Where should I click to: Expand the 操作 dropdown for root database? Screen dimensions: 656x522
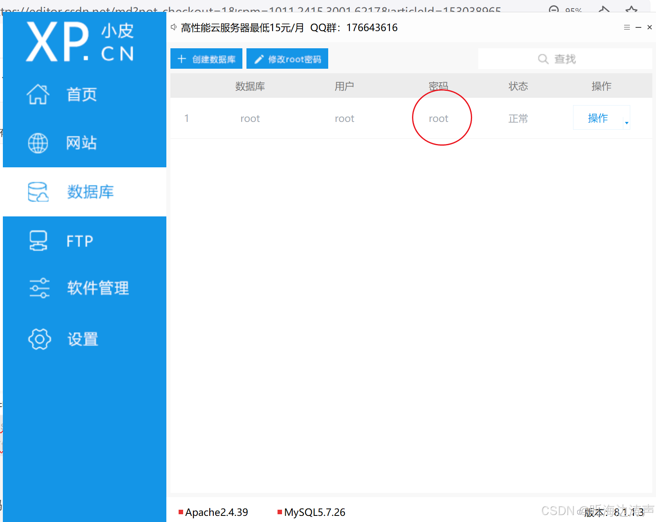click(626, 122)
